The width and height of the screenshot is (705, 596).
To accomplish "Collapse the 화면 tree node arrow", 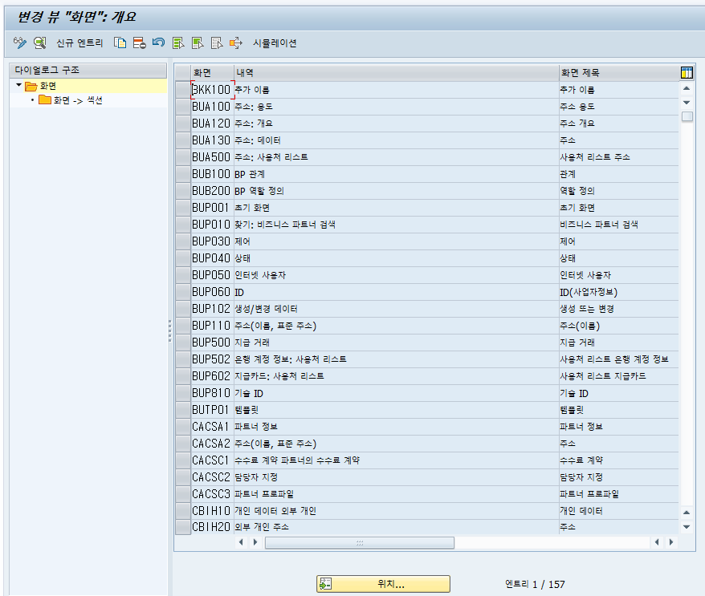I will tap(18, 85).
